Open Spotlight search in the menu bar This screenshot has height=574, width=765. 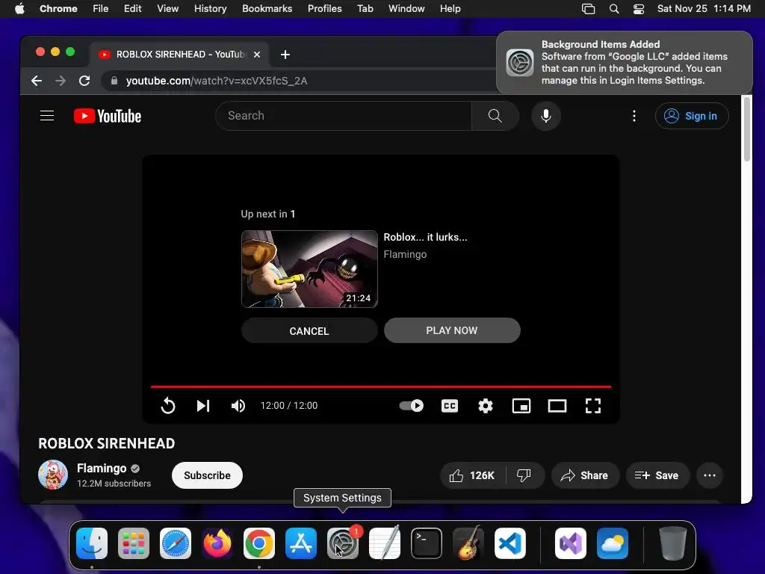coord(614,9)
